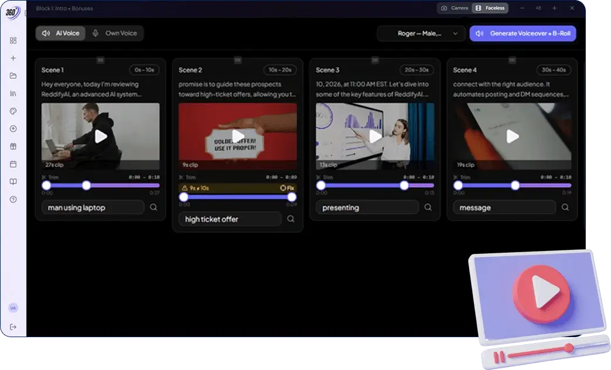Click Scene 4 drag handle
The image size is (611, 370).
tap(513, 60)
